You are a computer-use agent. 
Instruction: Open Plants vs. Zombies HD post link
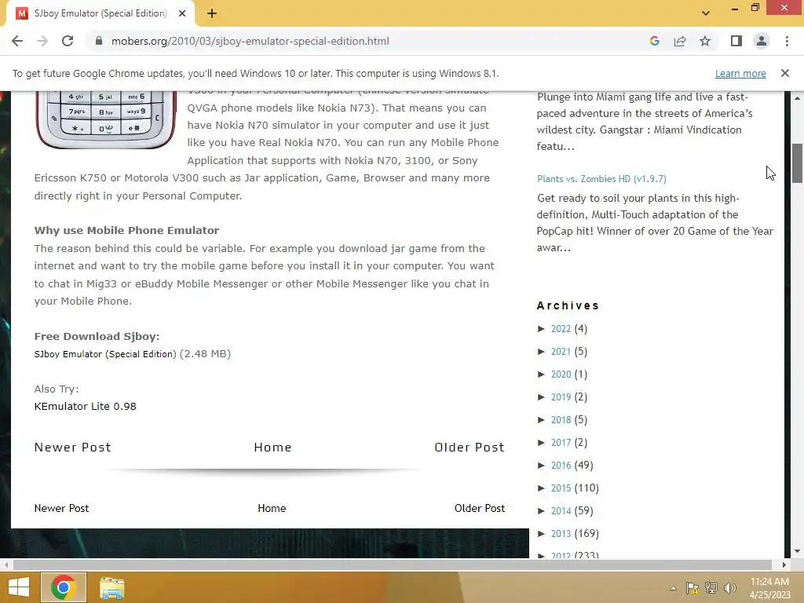tap(601, 179)
